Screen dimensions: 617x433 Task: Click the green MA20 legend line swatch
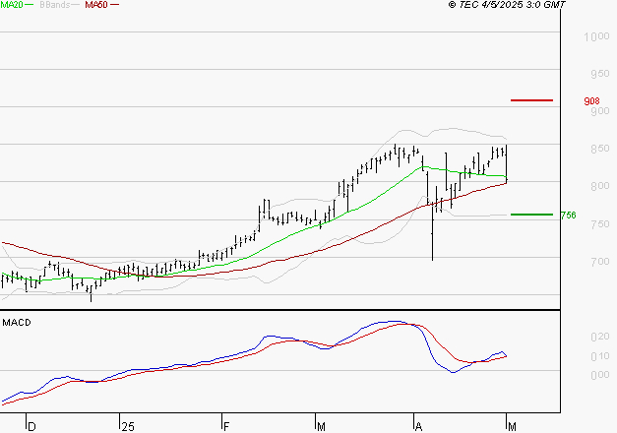pos(30,5)
